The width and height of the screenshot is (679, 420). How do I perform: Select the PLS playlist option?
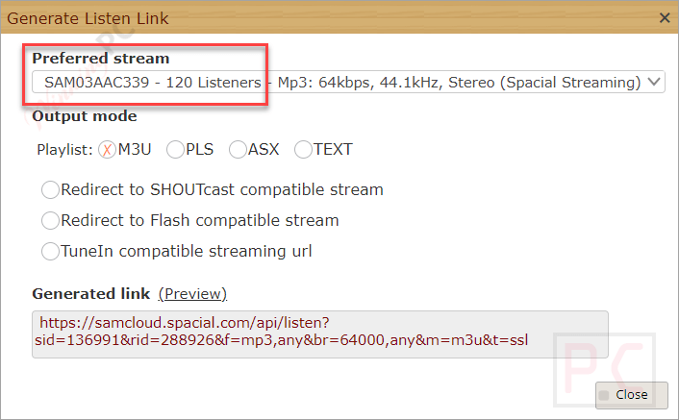[175, 150]
